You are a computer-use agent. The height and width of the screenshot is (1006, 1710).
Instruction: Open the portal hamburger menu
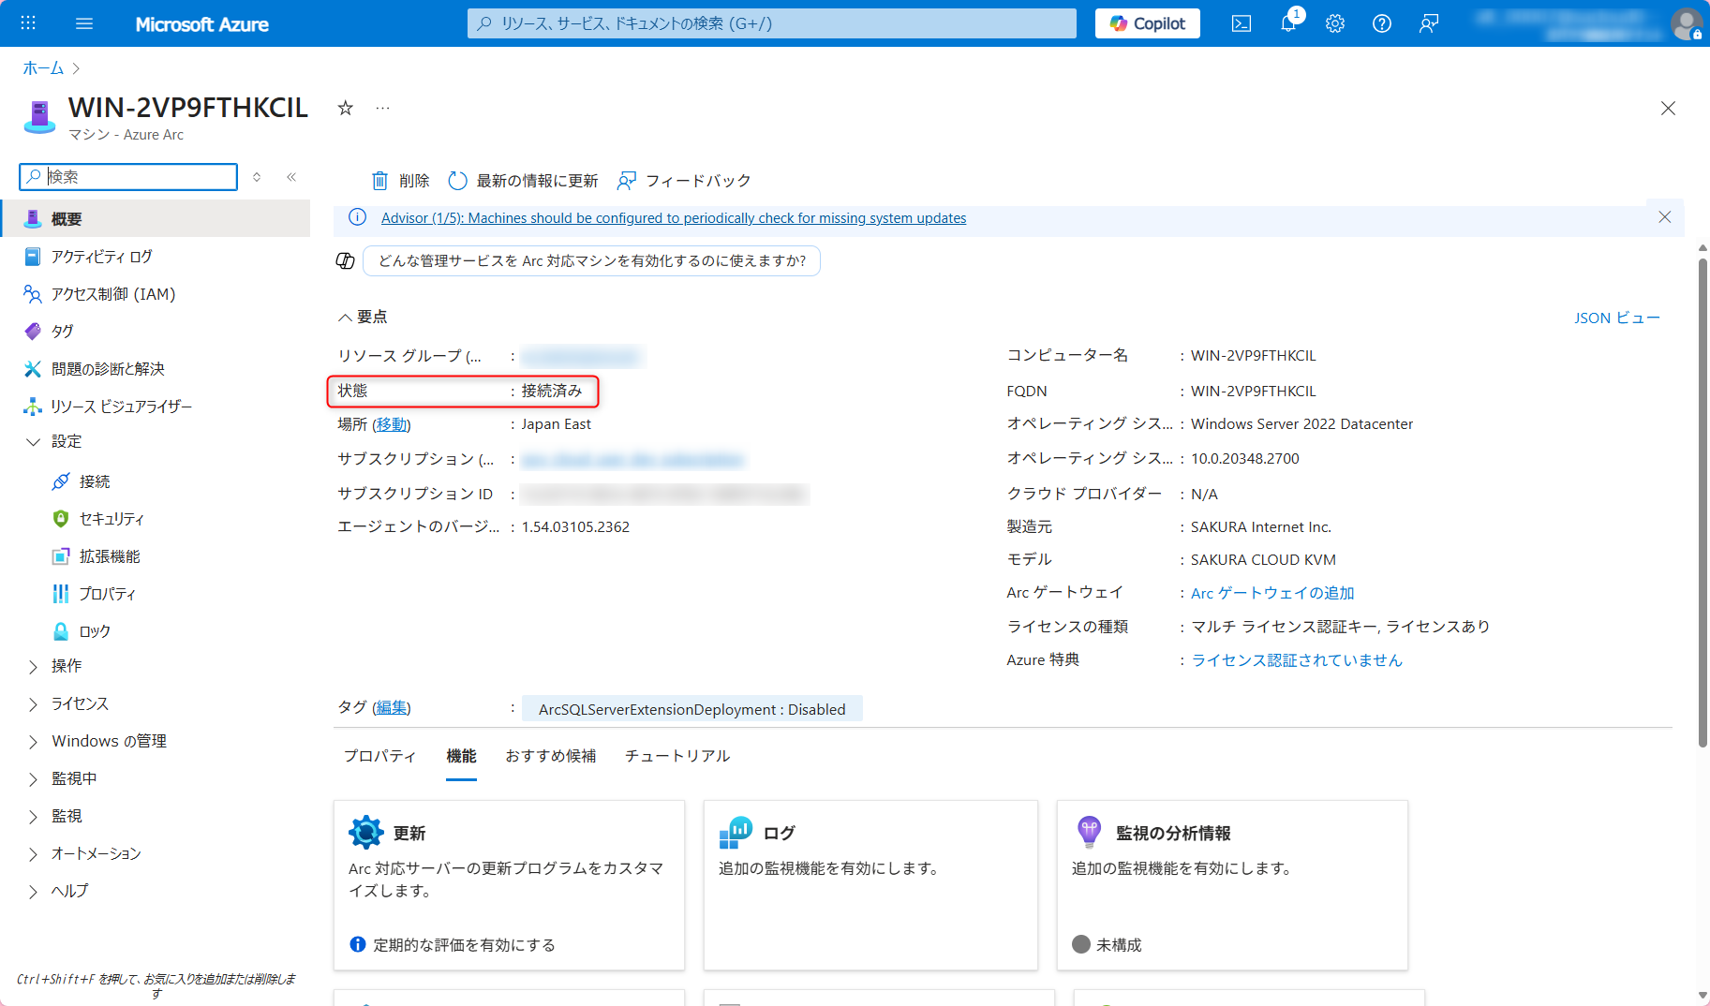coord(84,23)
